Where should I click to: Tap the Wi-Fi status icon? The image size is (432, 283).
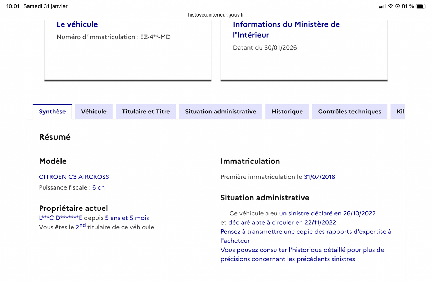390,6
